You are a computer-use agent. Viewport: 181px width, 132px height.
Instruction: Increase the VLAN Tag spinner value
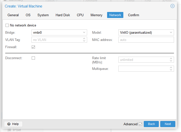coord(84,38)
